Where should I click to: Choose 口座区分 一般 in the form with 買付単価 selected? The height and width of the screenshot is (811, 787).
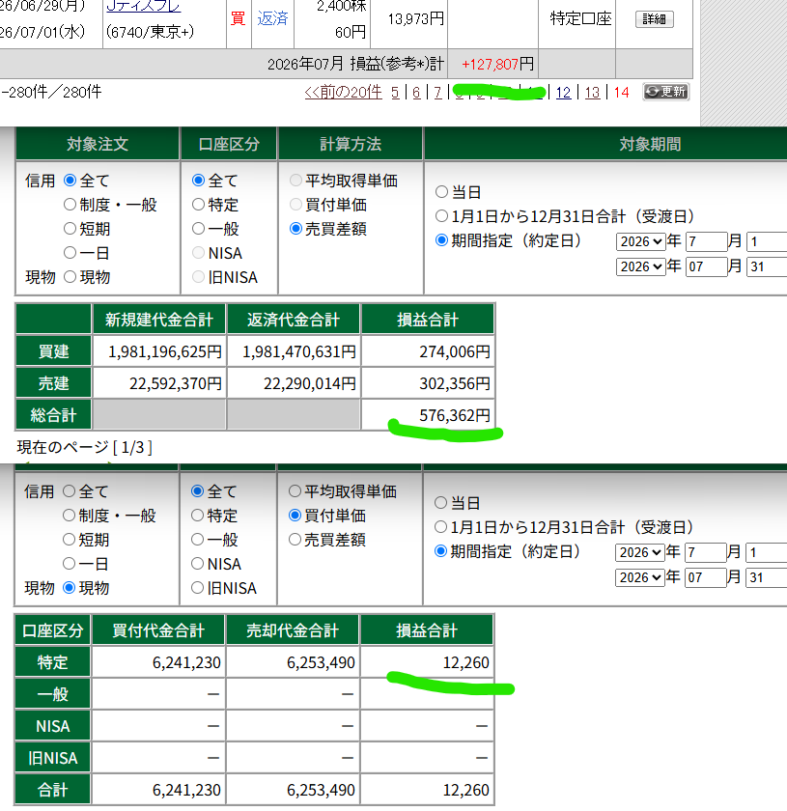click(x=197, y=540)
